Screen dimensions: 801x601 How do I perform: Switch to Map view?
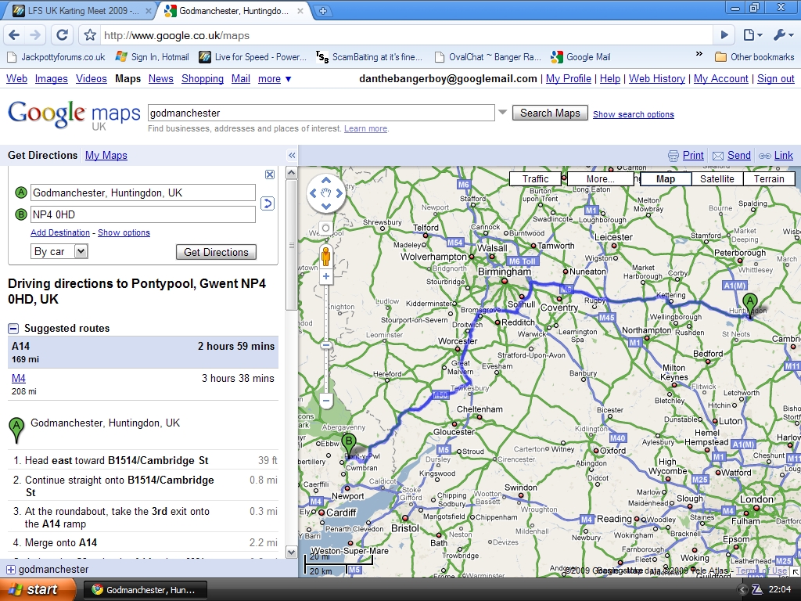666,179
